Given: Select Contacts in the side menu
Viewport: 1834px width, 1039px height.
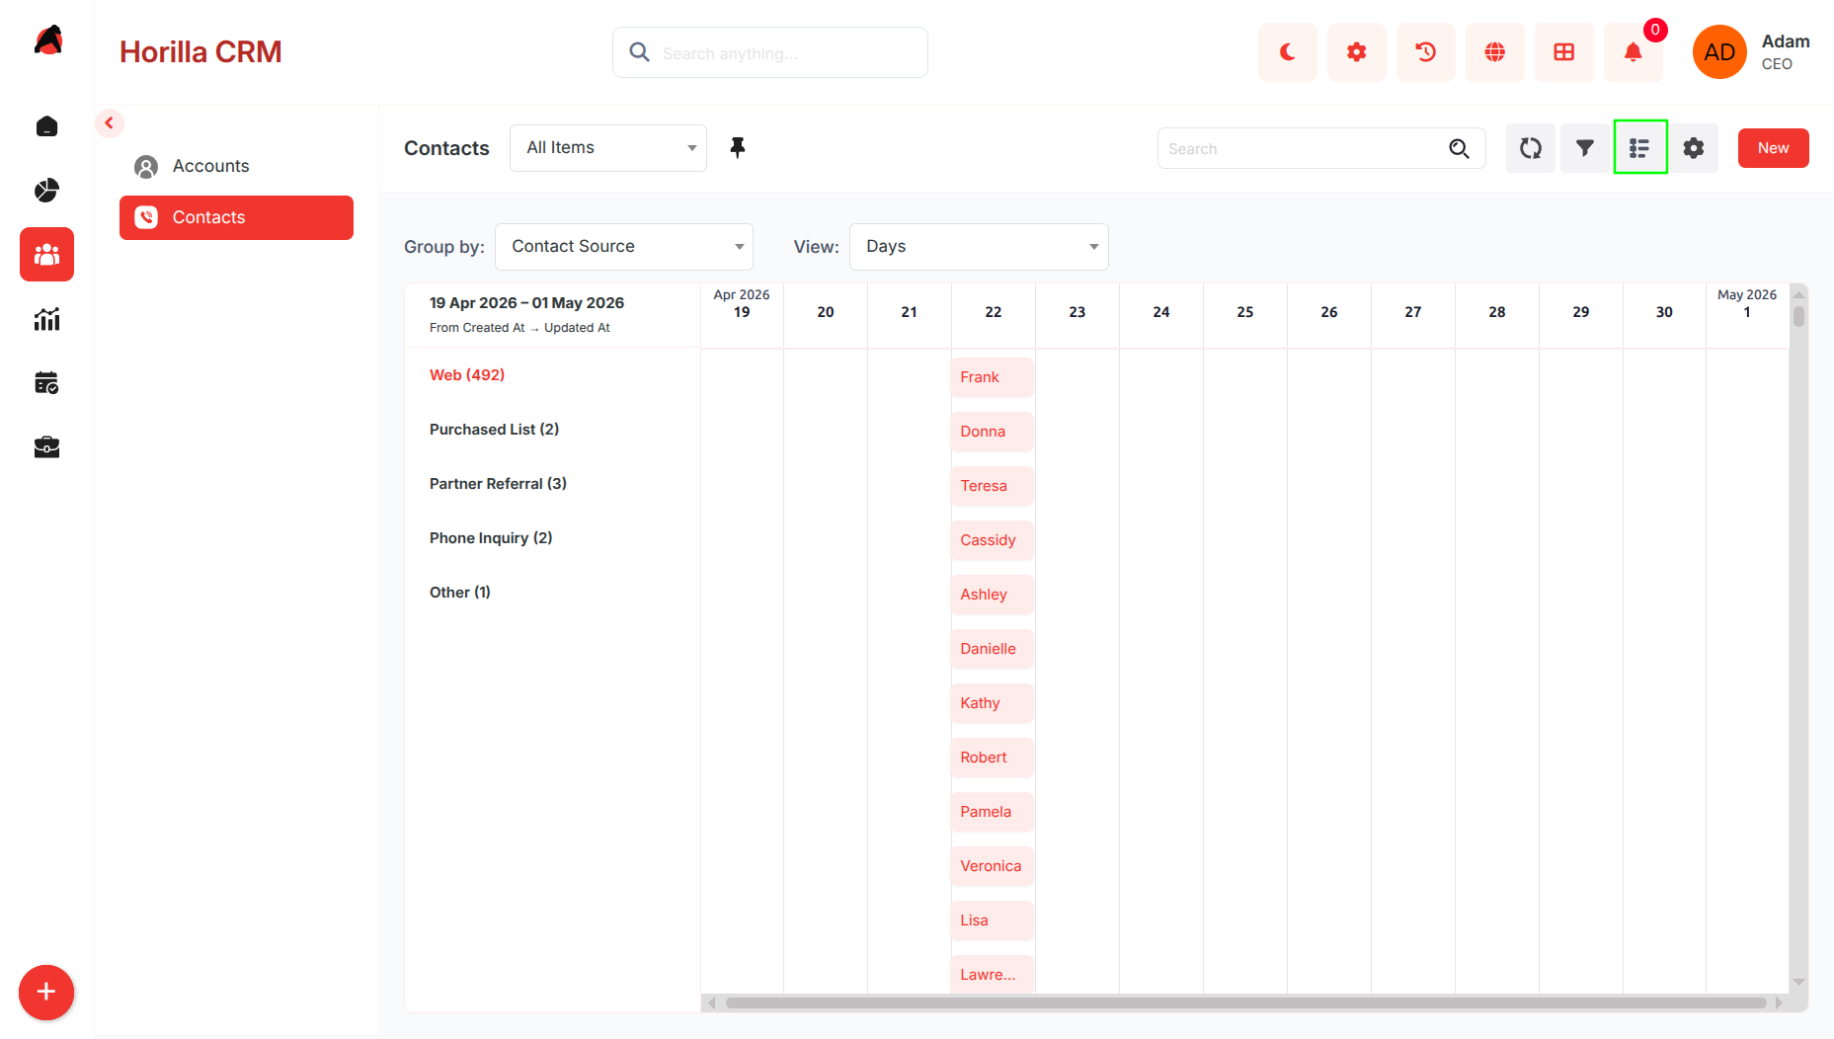Looking at the screenshot, I should (236, 217).
